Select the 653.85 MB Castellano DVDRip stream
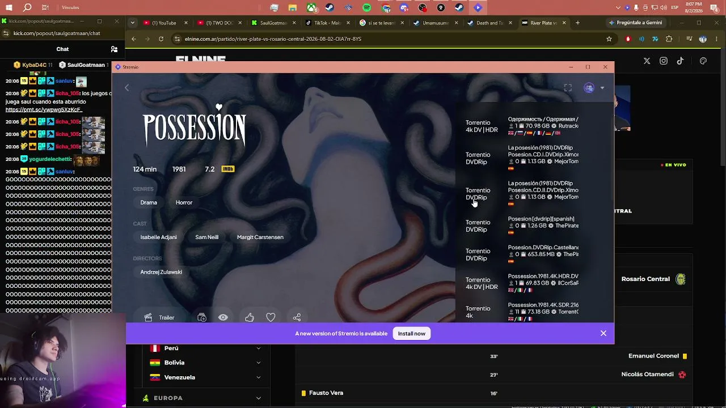 tap(522, 254)
